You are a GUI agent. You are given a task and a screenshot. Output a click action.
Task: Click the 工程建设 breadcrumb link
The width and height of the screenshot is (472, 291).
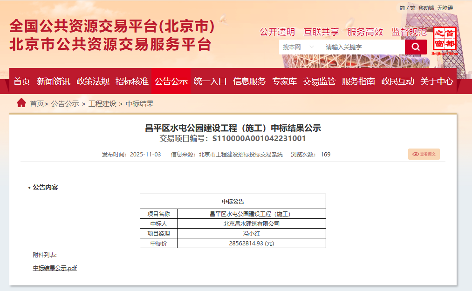click(103, 104)
